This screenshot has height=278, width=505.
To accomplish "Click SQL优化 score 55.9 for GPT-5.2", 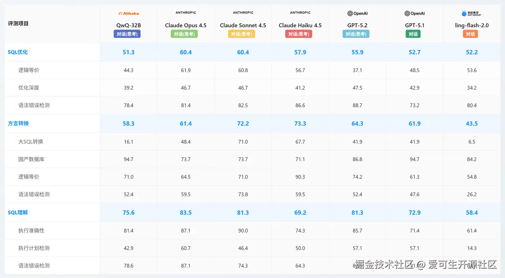I will pyautogui.click(x=357, y=52).
